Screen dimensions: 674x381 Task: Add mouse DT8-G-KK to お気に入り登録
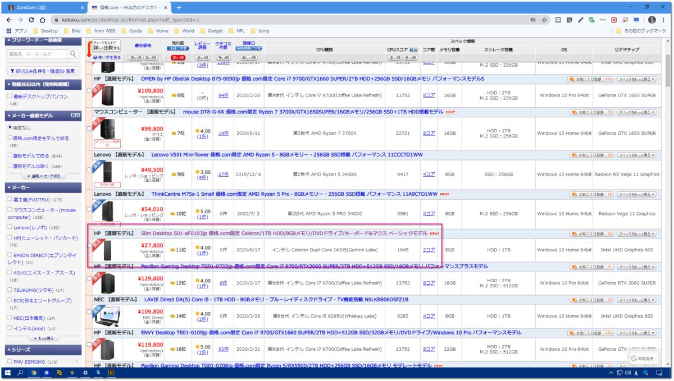click(592, 112)
